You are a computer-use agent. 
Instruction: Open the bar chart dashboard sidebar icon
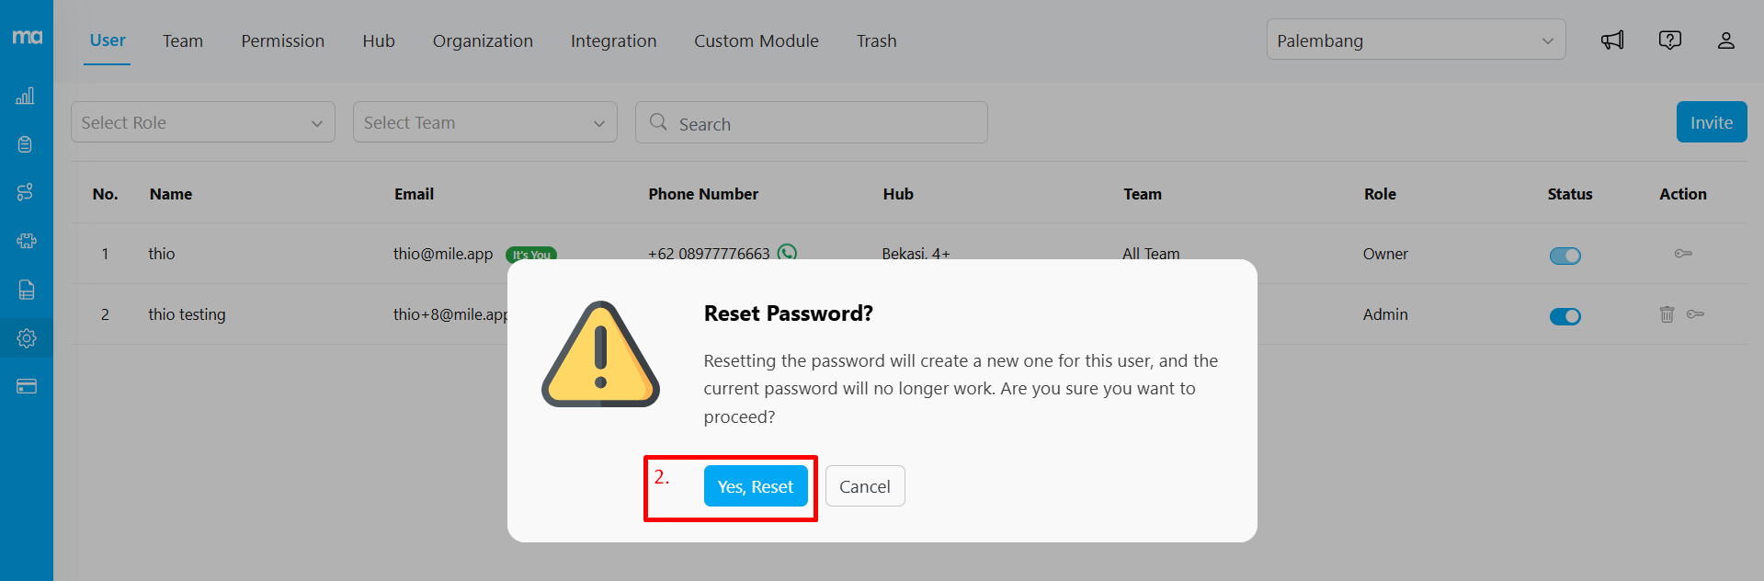pos(26,97)
